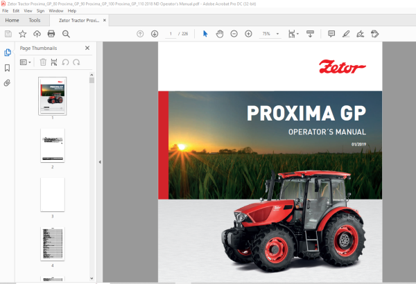The image size is (416, 284).
Task: Select page 4 thumbnail
Action: click(x=53, y=244)
